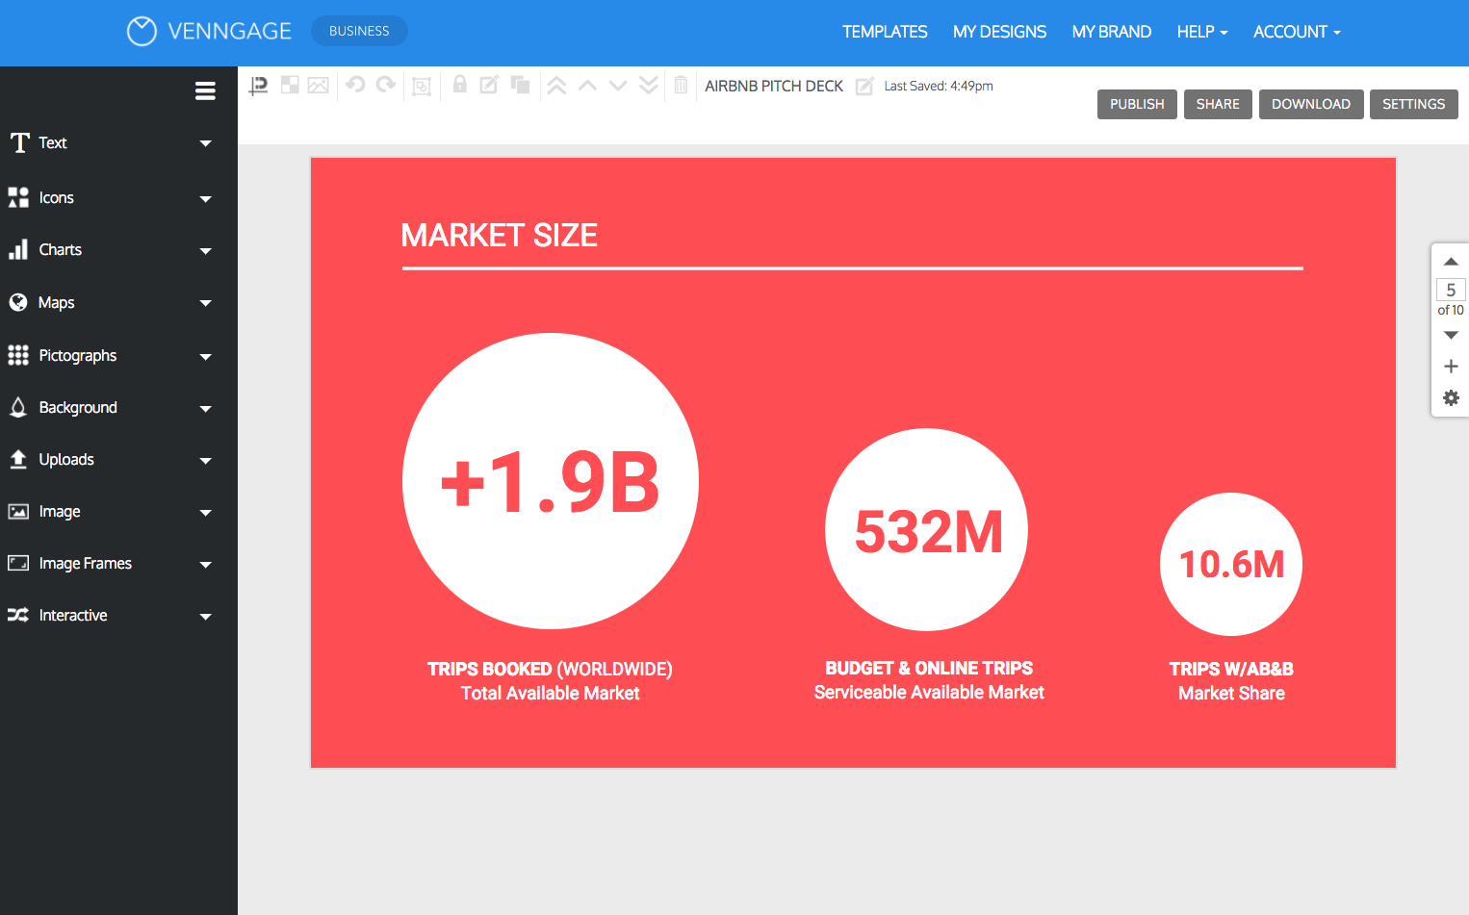
Task: Click the transparency checkerboard icon in toolbar
Action: coord(290,85)
